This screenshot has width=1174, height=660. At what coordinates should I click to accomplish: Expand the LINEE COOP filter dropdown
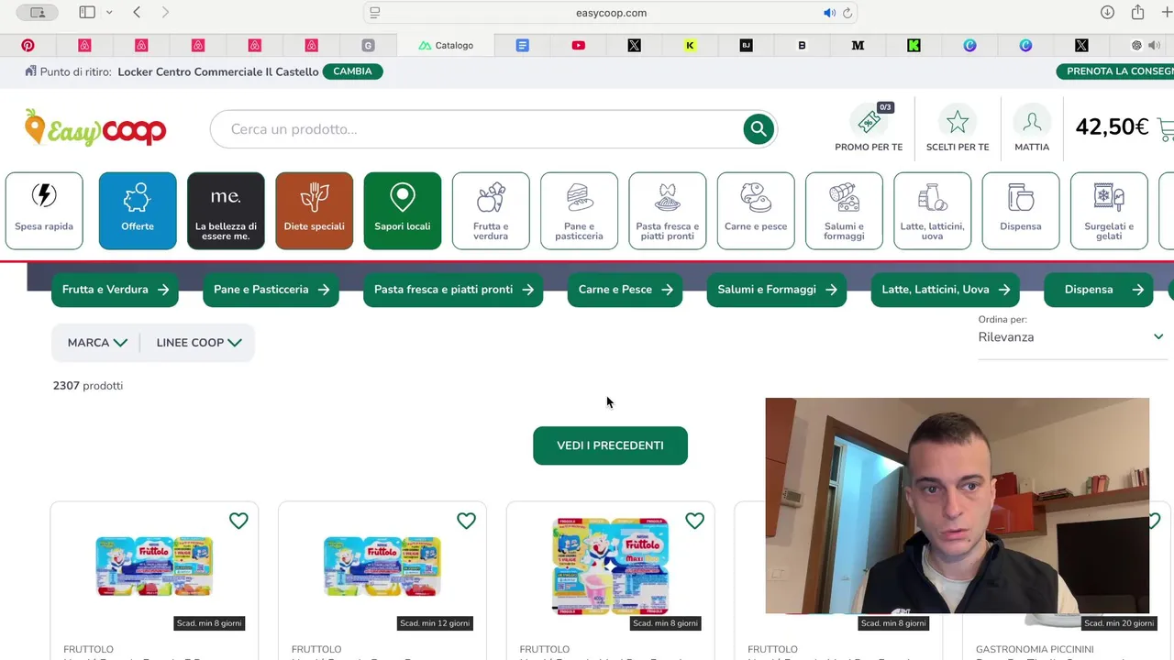(x=199, y=343)
